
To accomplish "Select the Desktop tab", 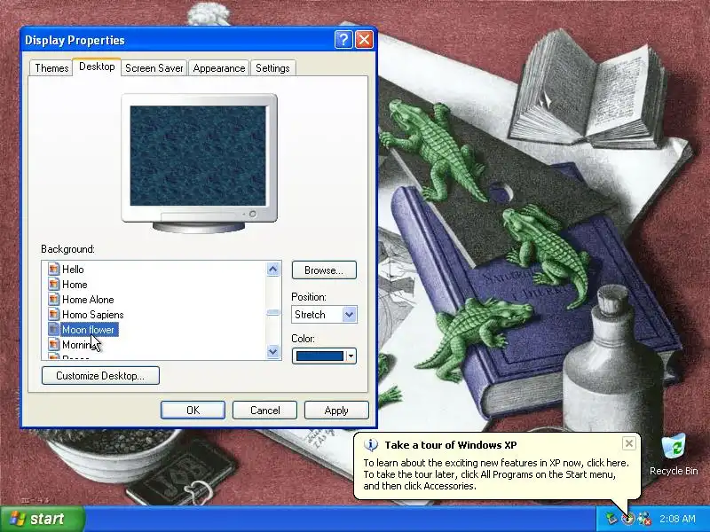I will tap(97, 66).
